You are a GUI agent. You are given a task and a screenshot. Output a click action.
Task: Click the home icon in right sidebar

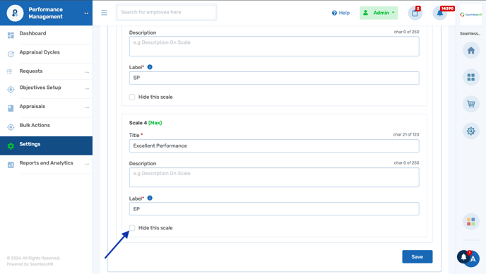[x=470, y=50]
